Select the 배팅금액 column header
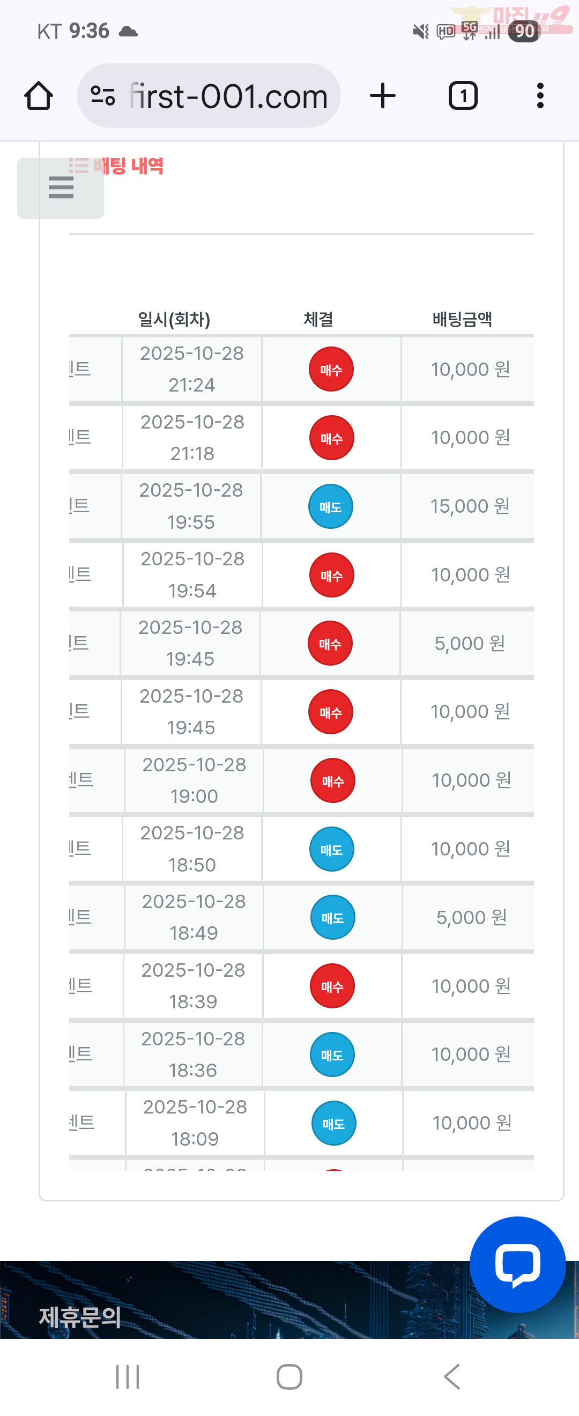This screenshot has width=579, height=1416. click(462, 319)
